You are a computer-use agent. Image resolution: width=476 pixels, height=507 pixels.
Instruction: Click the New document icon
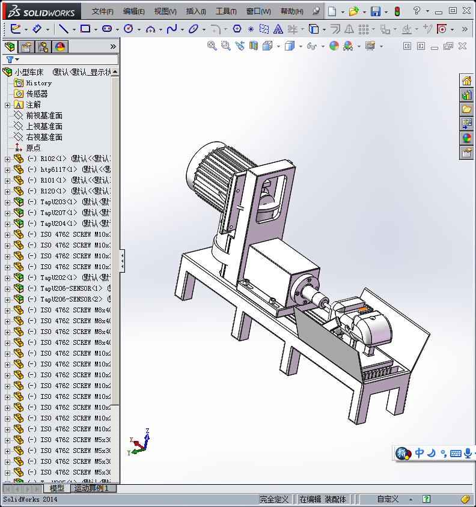(332, 11)
